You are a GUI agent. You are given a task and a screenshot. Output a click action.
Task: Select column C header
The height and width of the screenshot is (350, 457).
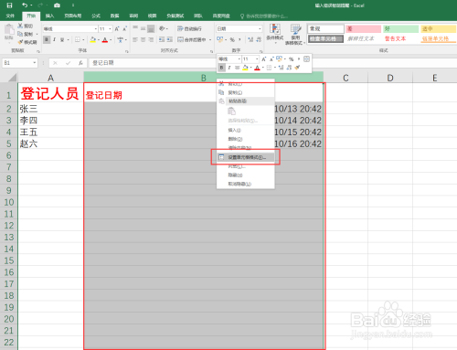click(x=345, y=78)
